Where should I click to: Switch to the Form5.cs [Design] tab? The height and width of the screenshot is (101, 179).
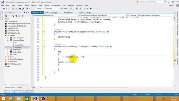click(51, 13)
